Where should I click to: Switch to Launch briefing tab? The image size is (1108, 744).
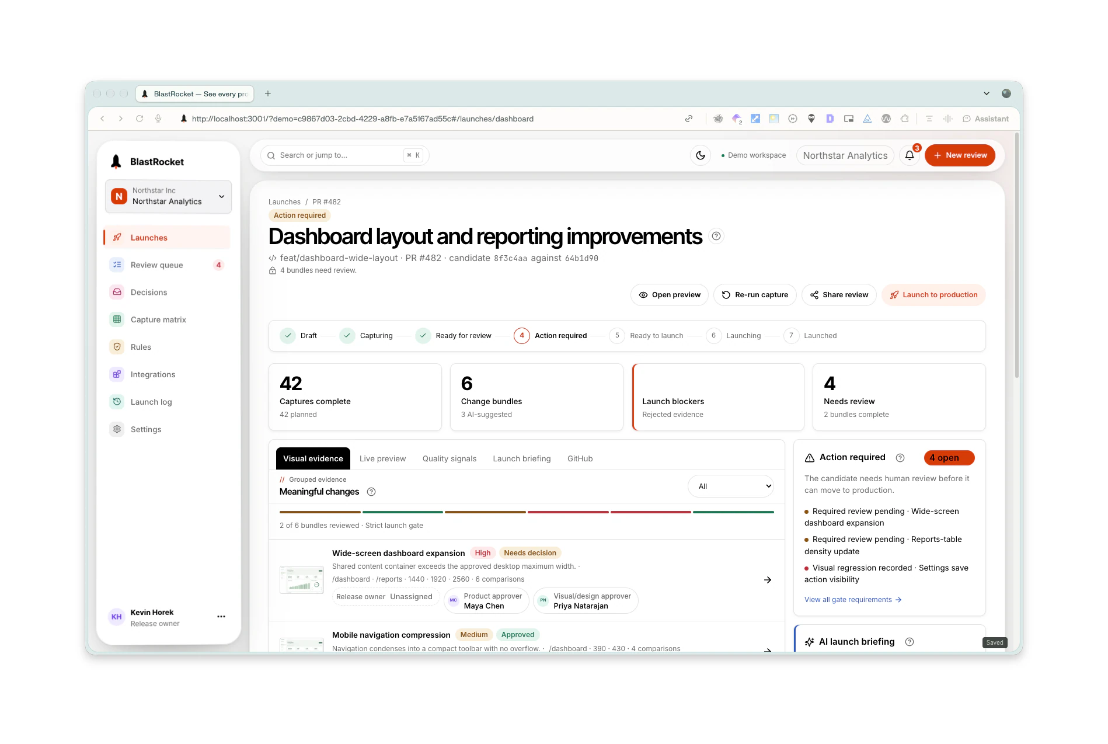522,459
